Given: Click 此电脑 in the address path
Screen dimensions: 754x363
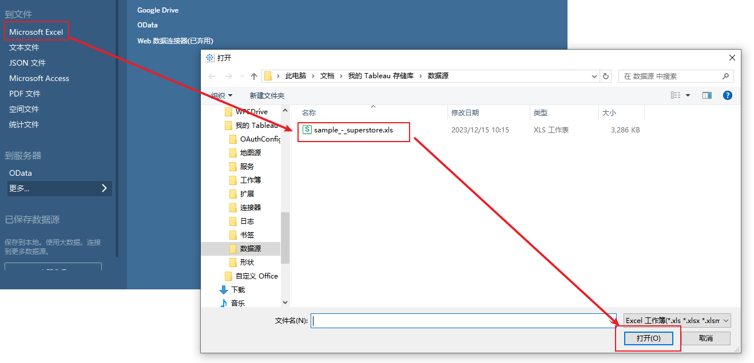Looking at the screenshot, I should pos(296,76).
